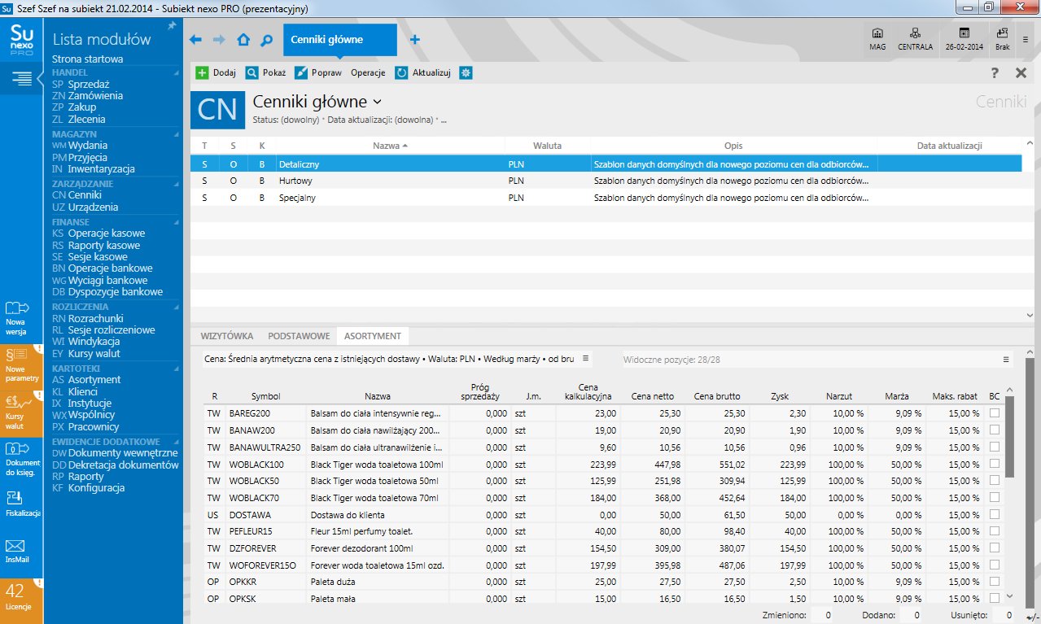1041x624 pixels.
Task: Open search with the magnifier icon
Action: tap(266, 40)
